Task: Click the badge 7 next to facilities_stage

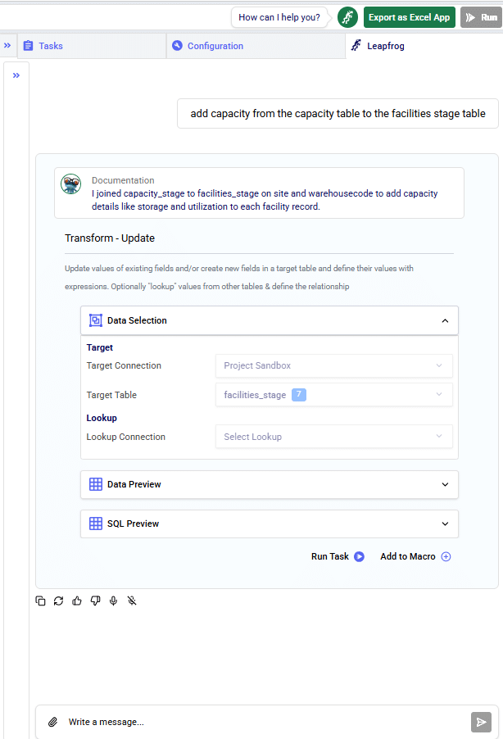Action: coord(299,394)
